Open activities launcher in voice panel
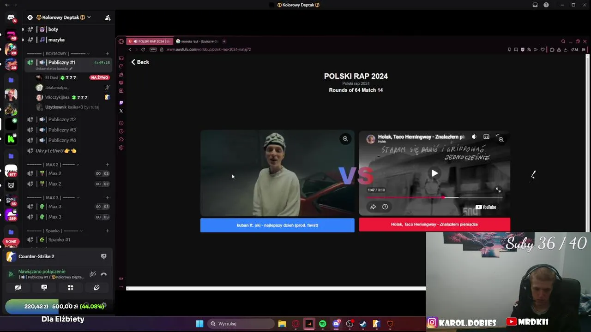Screen dimensions: 591x332 point(71,287)
